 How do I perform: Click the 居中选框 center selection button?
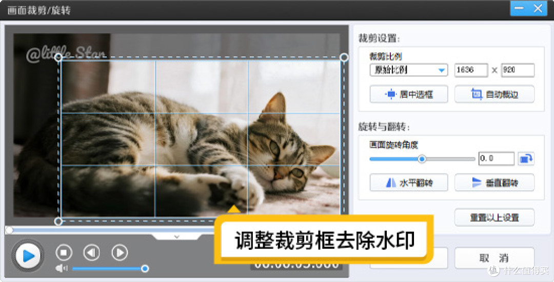(409, 94)
